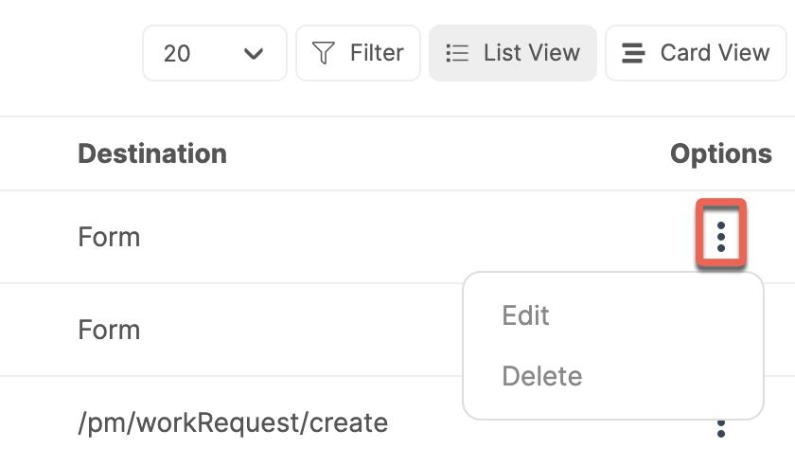The height and width of the screenshot is (466, 795).
Task: Switch to Card View
Action: pyautogui.click(x=696, y=53)
